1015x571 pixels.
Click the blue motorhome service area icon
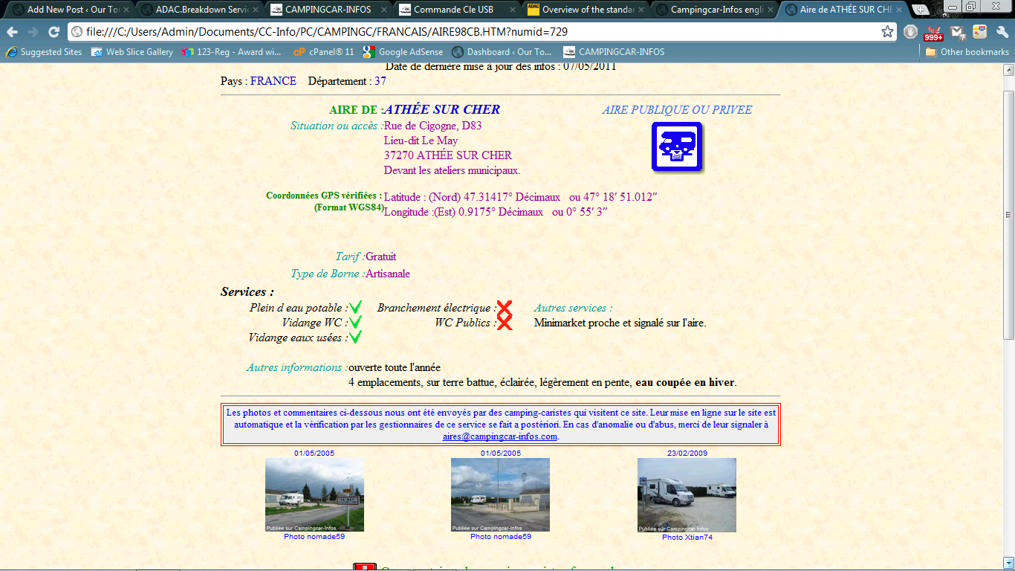click(x=677, y=146)
